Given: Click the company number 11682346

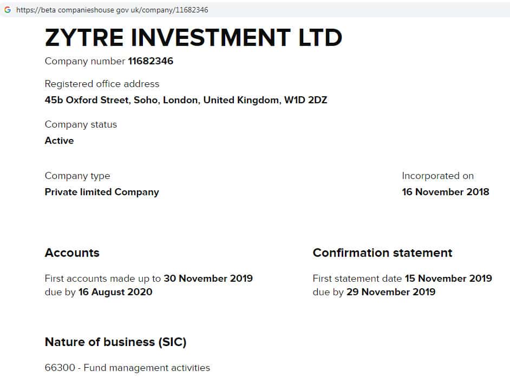Looking at the screenshot, I should click(151, 61).
